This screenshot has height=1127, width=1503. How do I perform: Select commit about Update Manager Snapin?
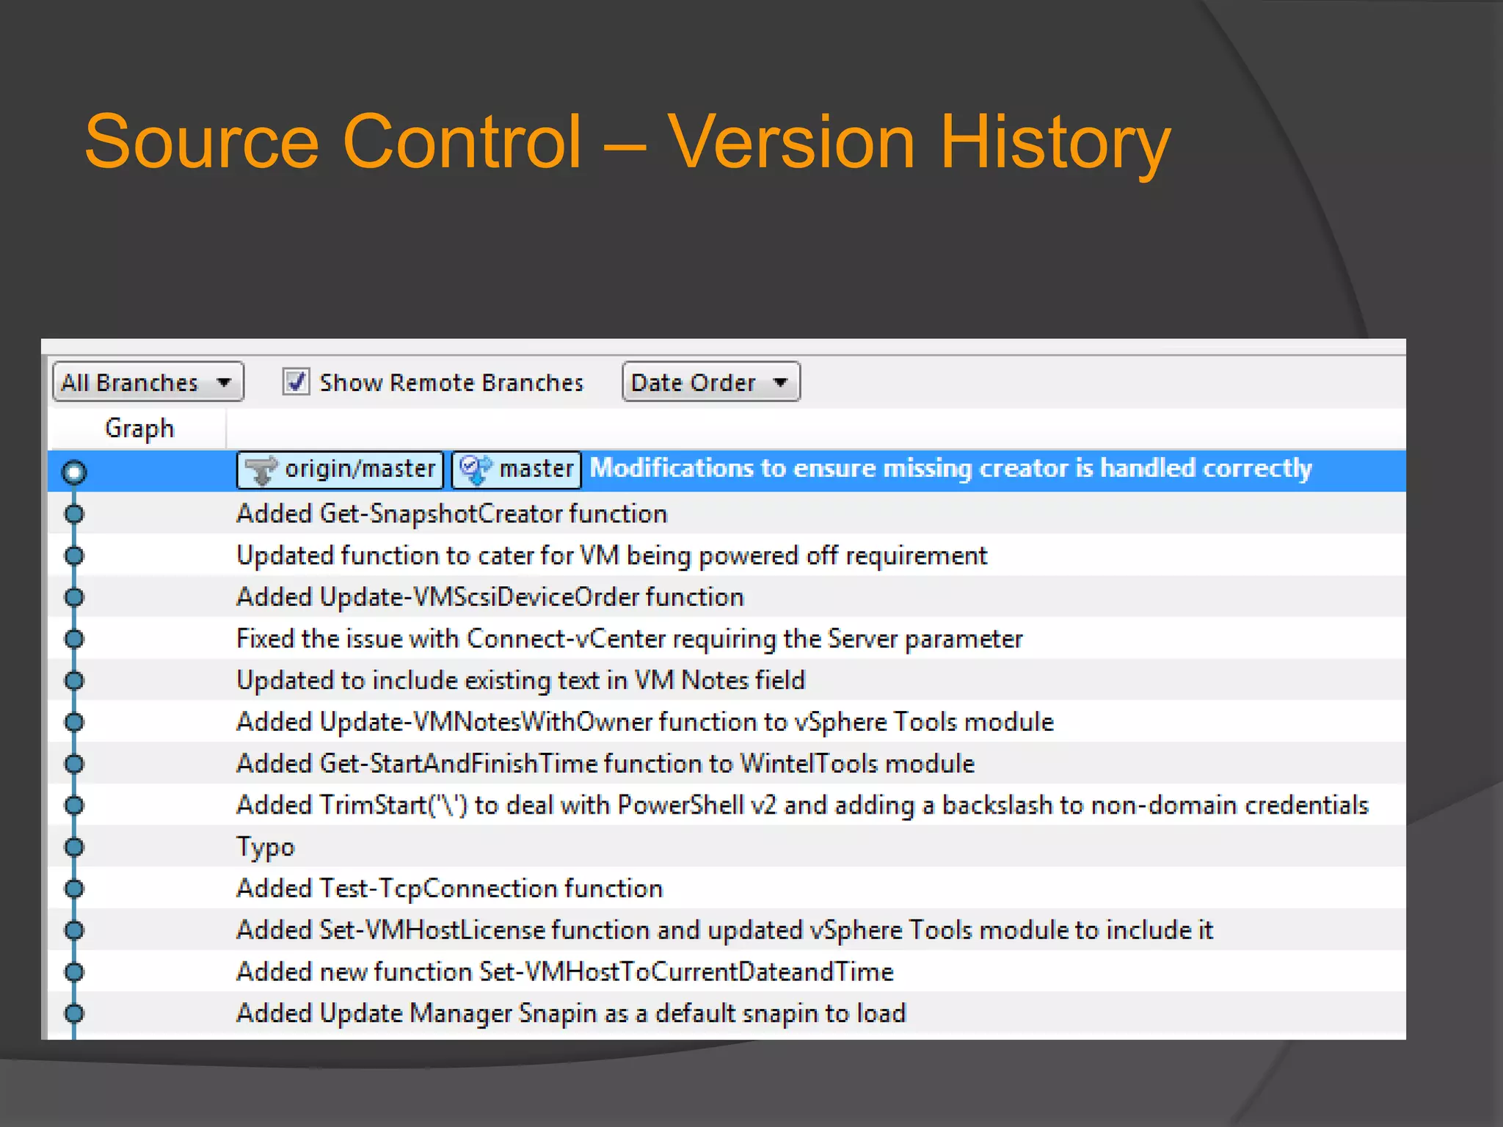tap(727, 1013)
